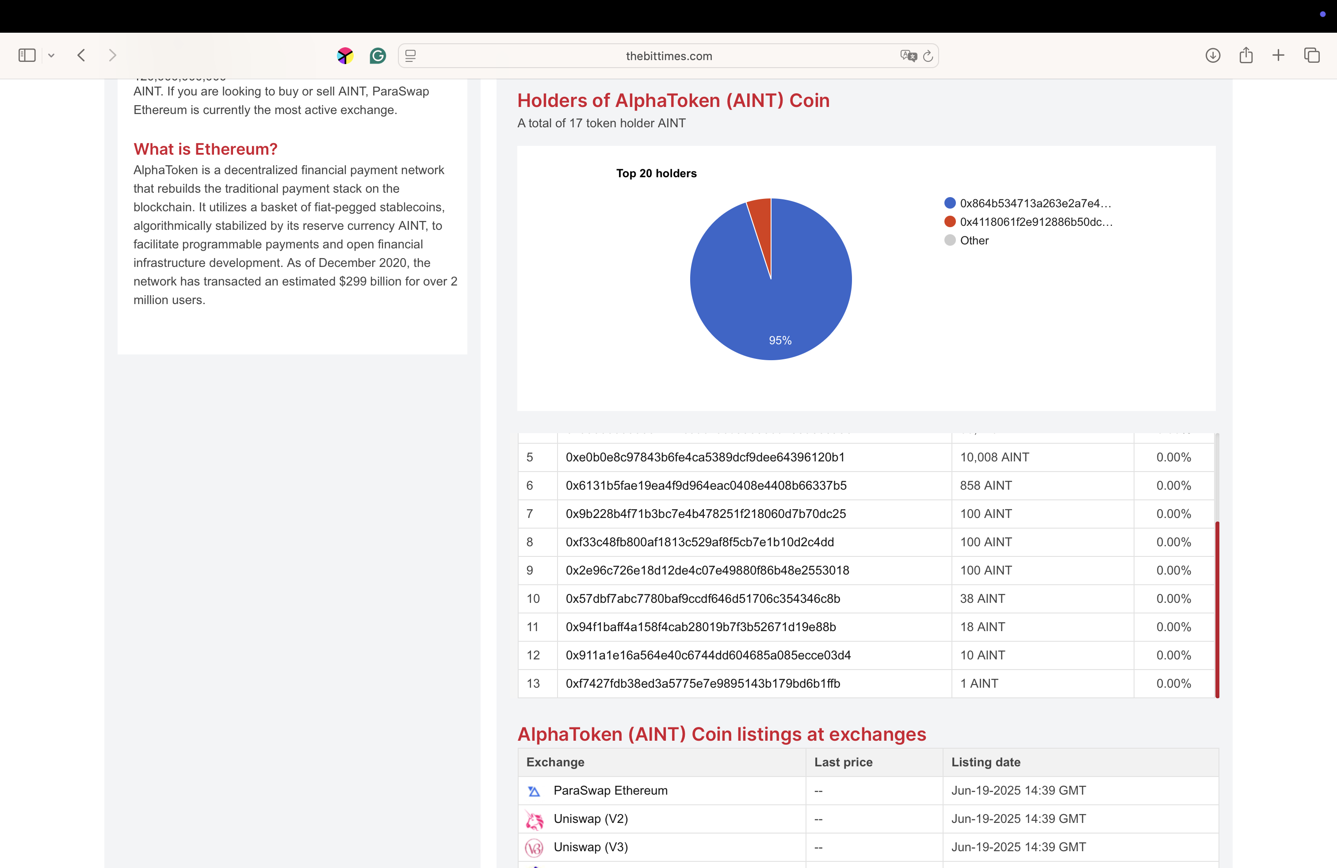
Task: Click the What is Ethereum? heading
Action: (206, 149)
